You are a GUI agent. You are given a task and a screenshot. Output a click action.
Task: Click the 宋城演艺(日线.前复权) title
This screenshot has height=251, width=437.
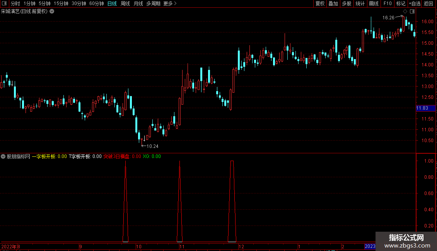pos(24,12)
